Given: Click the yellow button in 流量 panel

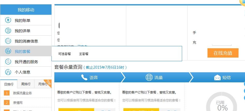Looking at the screenshot, I should (x=141, y=110).
